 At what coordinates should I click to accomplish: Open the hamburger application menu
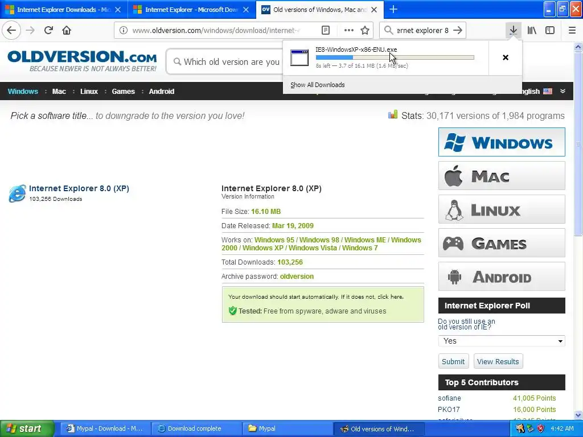pyautogui.click(x=572, y=30)
